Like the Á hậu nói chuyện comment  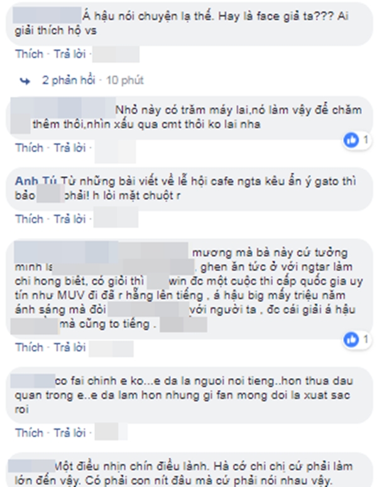click(29, 54)
